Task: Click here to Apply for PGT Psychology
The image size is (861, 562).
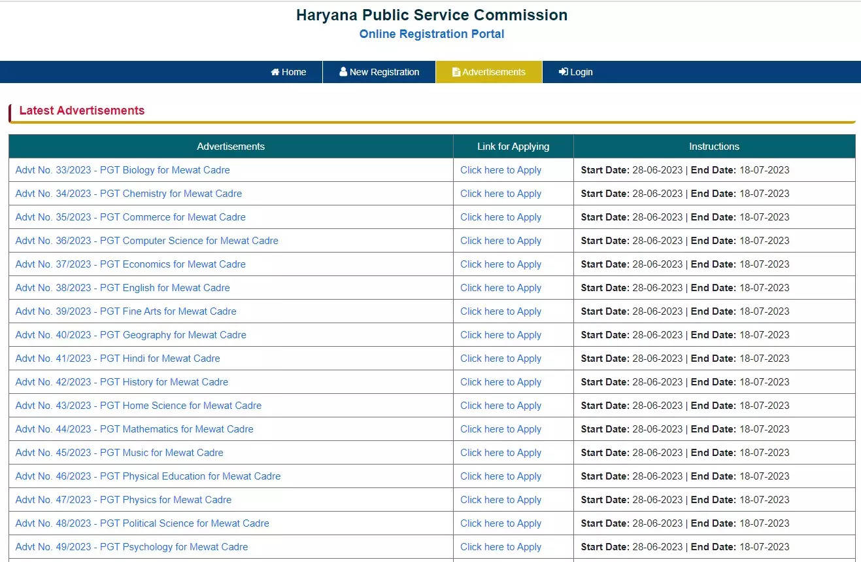Action: (501, 547)
